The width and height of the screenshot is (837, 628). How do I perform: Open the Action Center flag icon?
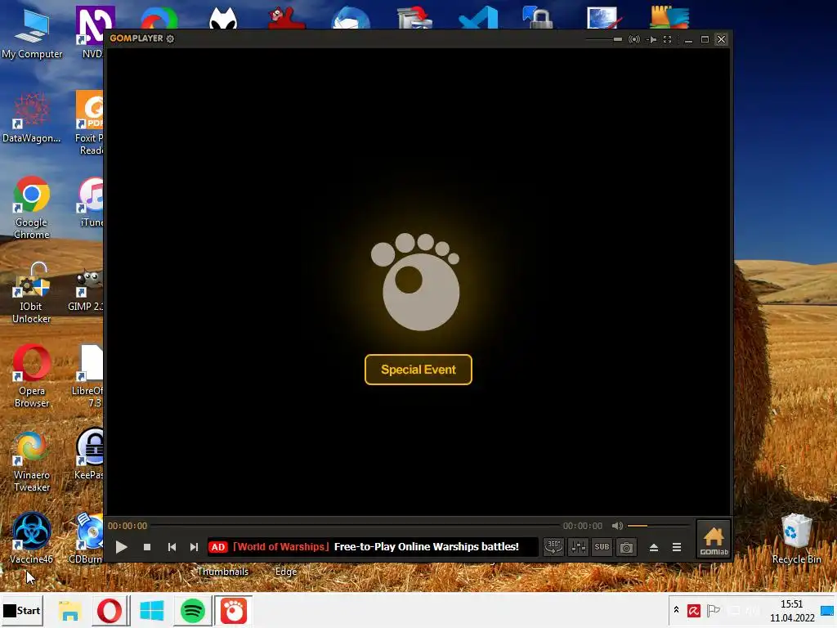(x=713, y=610)
